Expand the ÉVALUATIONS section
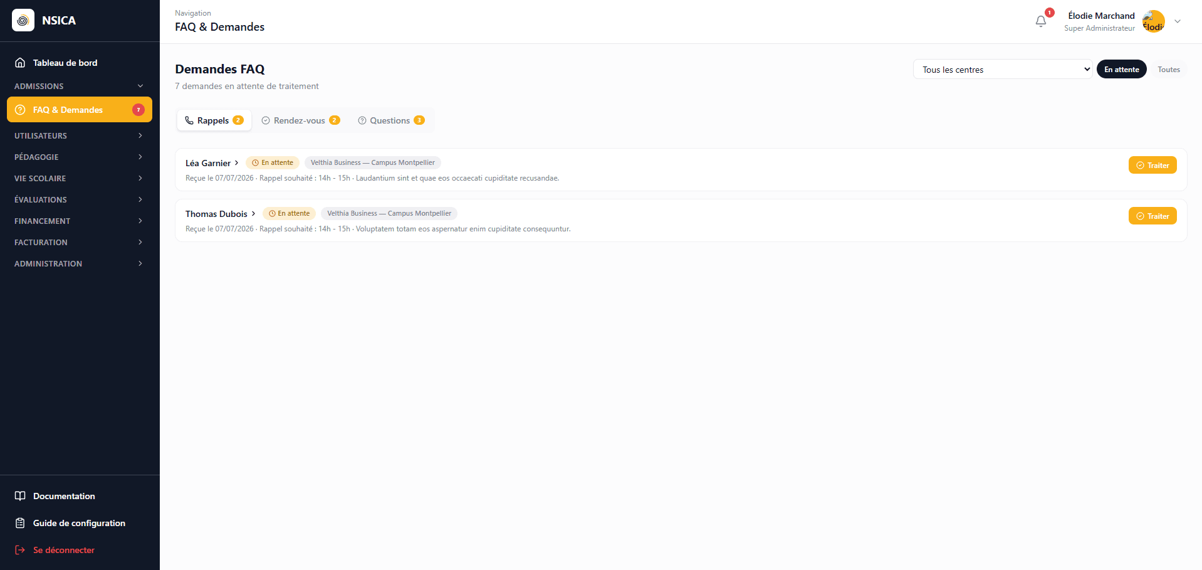 pyautogui.click(x=80, y=199)
